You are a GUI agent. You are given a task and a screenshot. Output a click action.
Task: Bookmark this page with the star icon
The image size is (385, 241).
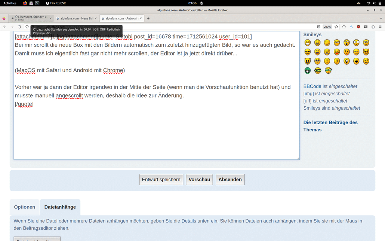336,27
